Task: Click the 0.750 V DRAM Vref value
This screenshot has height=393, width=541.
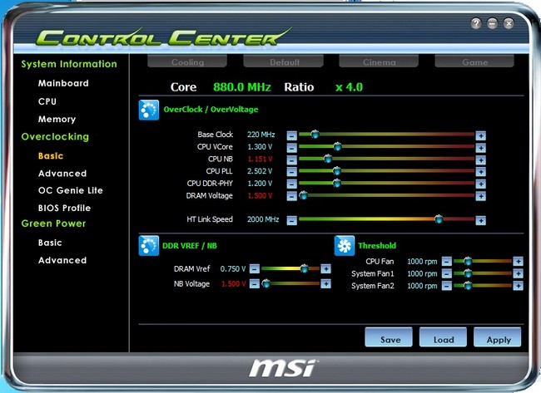Action: click(233, 268)
